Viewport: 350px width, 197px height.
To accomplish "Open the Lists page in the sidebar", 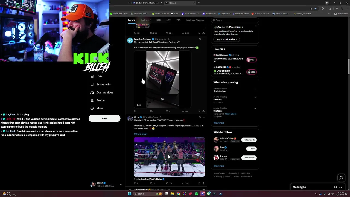I will coord(97,76).
